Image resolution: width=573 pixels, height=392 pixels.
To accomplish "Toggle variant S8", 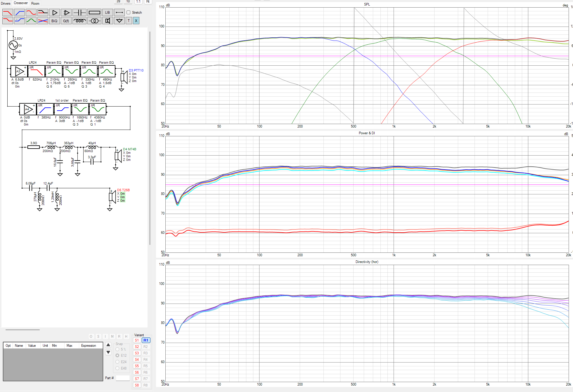I will (x=137, y=385).
